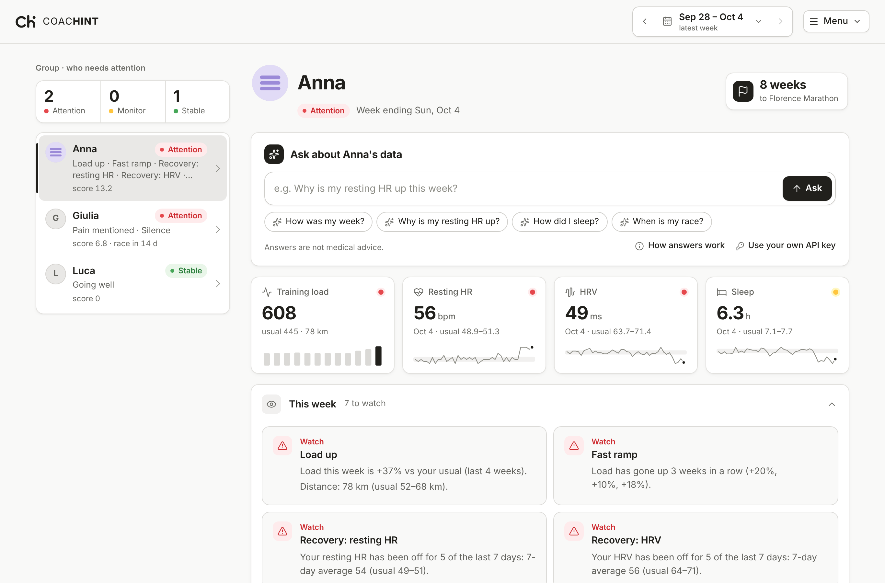885x583 pixels.
Task: Open Giulia's row chevron
Action: [x=218, y=229]
